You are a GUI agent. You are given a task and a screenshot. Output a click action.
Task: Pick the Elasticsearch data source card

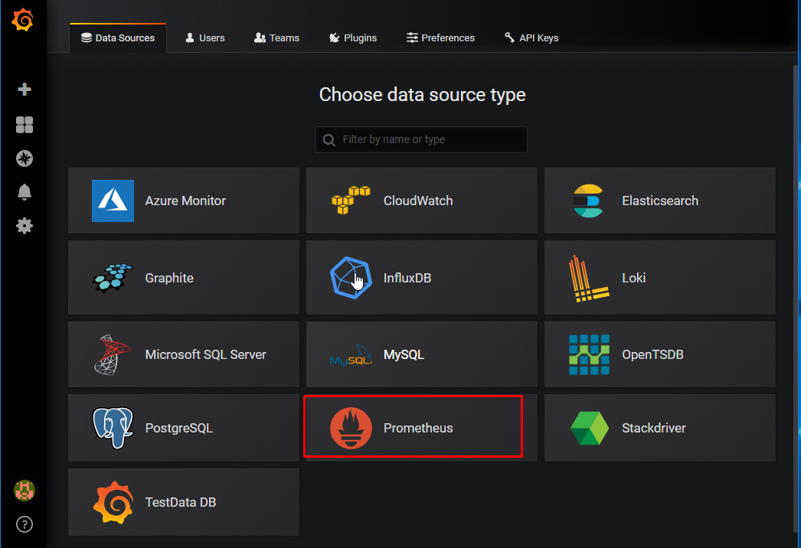(x=659, y=201)
